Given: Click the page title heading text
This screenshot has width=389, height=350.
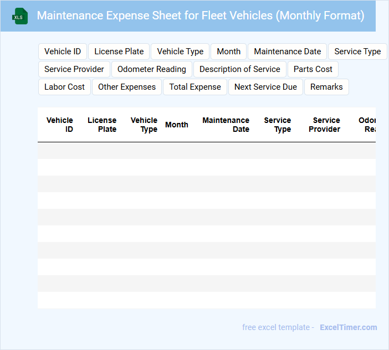Looking at the screenshot, I should pyautogui.click(x=201, y=16).
